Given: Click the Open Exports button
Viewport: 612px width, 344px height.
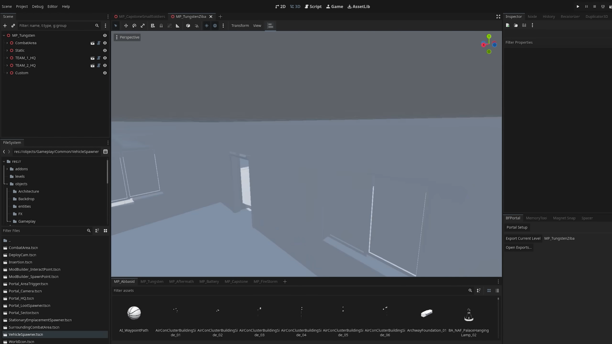Looking at the screenshot, I should (518, 247).
